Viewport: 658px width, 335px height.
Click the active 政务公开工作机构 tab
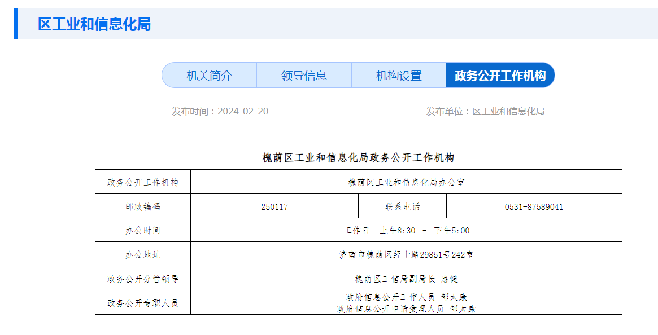point(500,76)
